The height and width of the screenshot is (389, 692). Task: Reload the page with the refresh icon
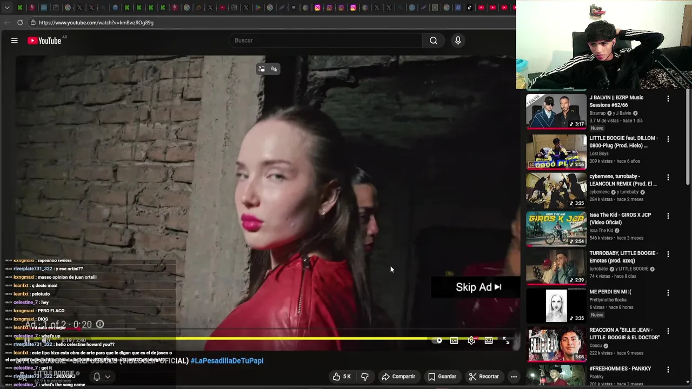[20, 22]
